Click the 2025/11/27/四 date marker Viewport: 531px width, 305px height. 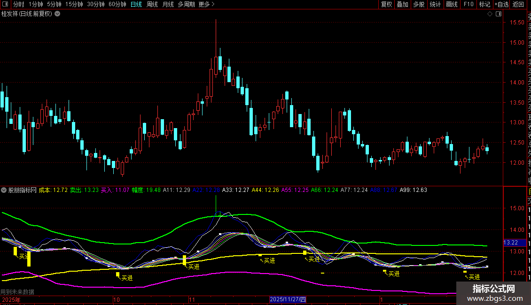[288, 299]
